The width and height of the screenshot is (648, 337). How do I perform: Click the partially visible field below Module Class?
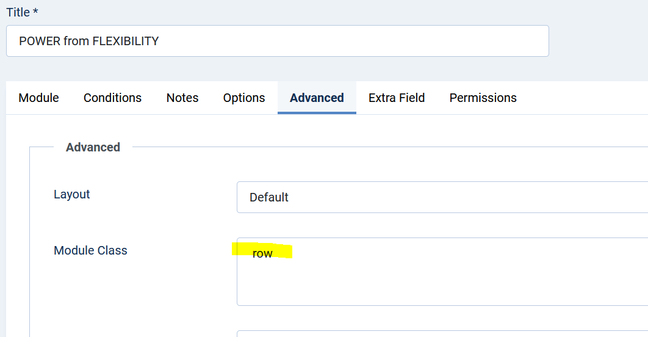click(x=442, y=333)
